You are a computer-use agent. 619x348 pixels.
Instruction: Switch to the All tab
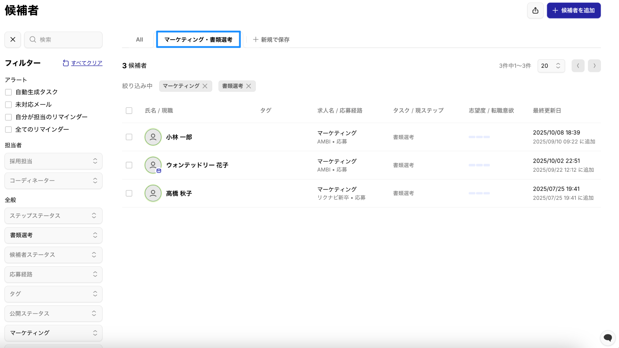[x=139, y=40]
